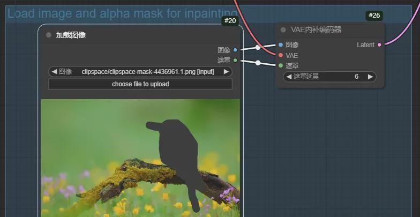Click midpoint dot on the 图像 link
Image resolution: width=420 pixels, height=217 pixels.
click(x=258, y=47)
